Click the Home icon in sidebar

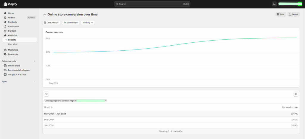tap(5, 13)
